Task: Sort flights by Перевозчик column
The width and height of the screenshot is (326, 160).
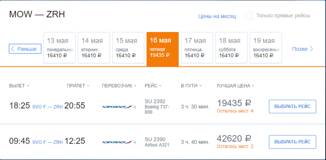Action: tap(119, 86)
